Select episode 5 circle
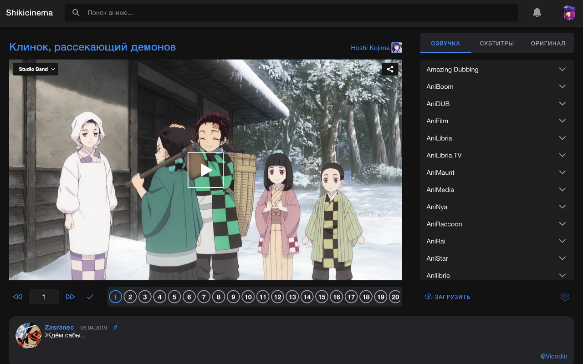 pos(174,297)
